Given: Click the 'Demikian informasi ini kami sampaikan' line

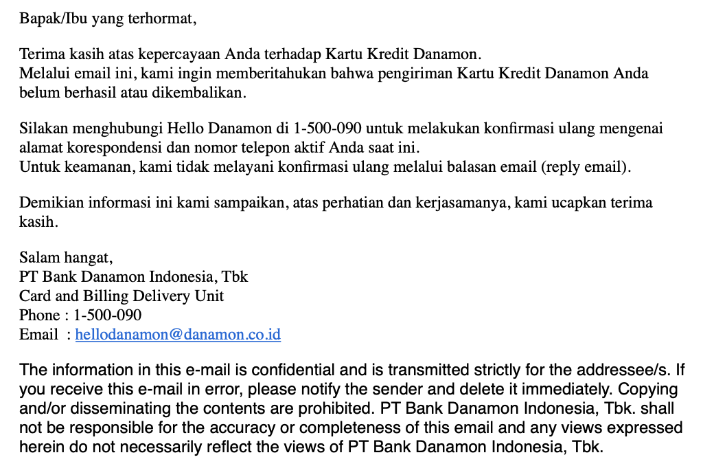Looking at the screenshot, I should coord(336,203).
